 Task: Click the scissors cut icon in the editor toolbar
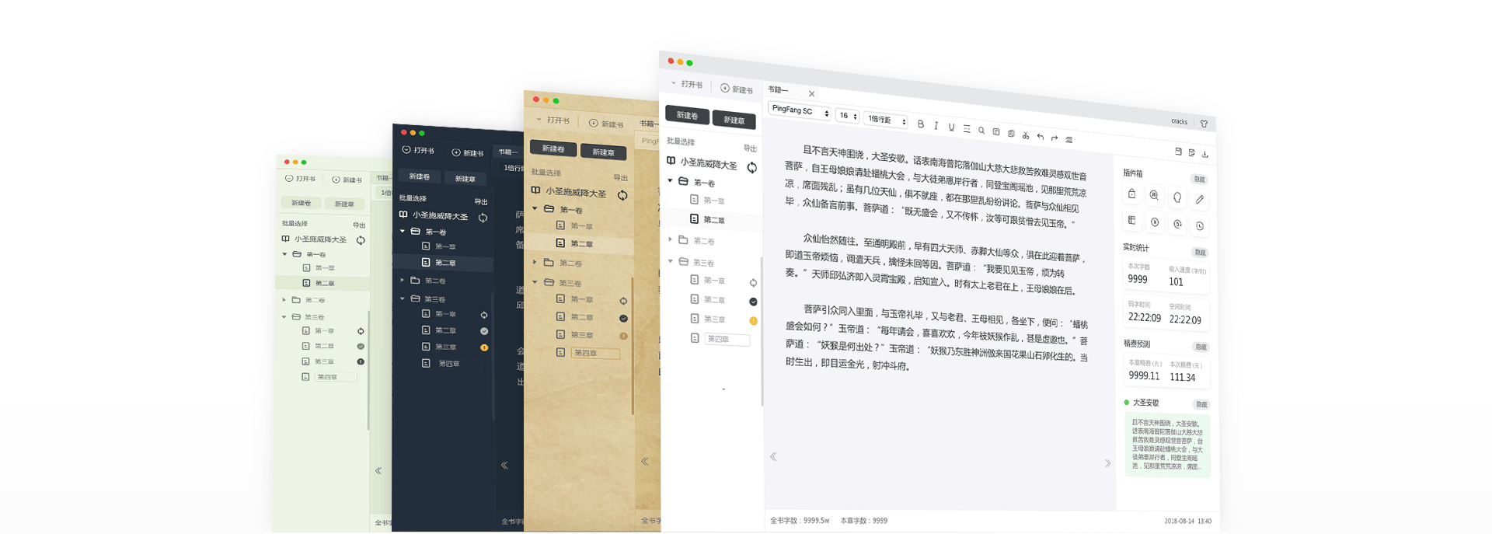(x=1026, y=135)
